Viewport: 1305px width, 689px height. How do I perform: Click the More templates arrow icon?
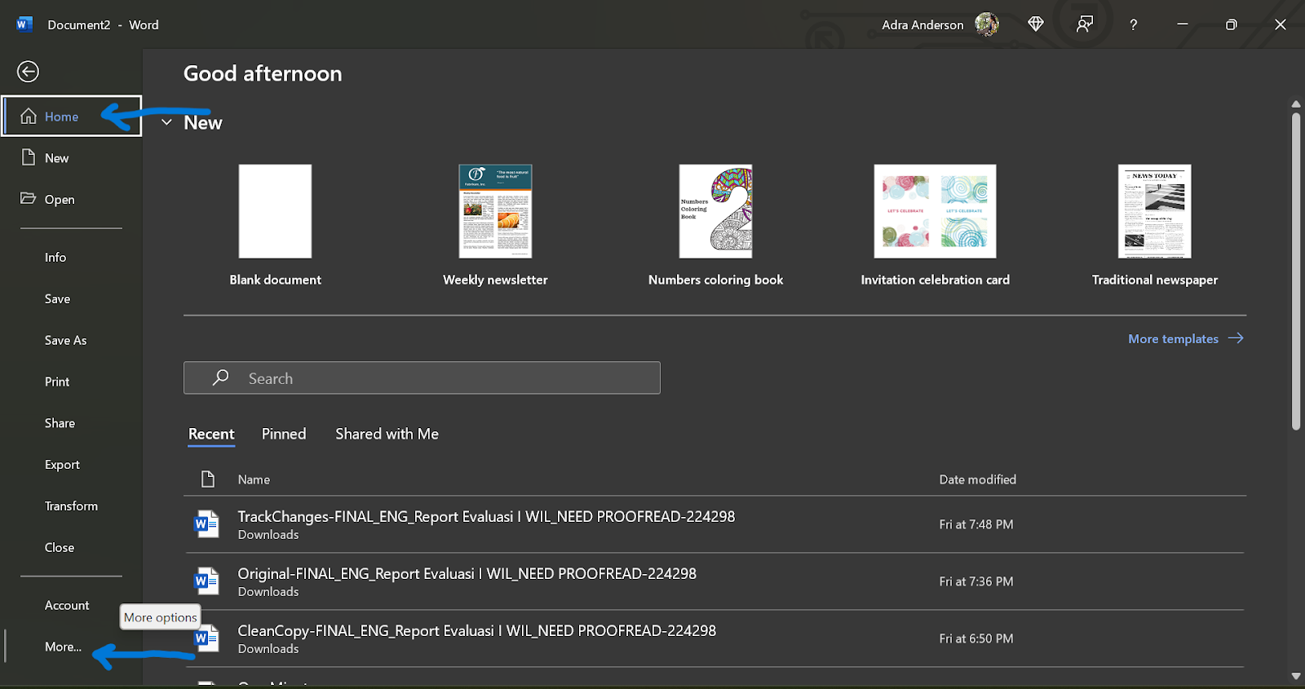pos(1236,338)
